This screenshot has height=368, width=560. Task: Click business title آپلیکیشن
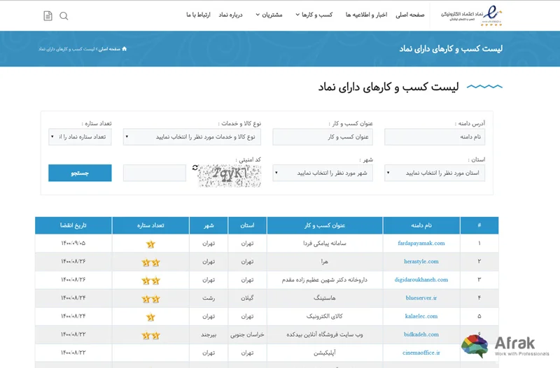coord(325,353)
